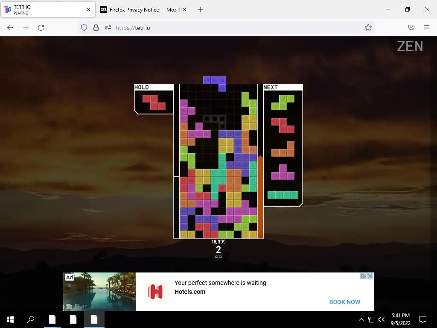Open a new browser tab

point(200,10)
